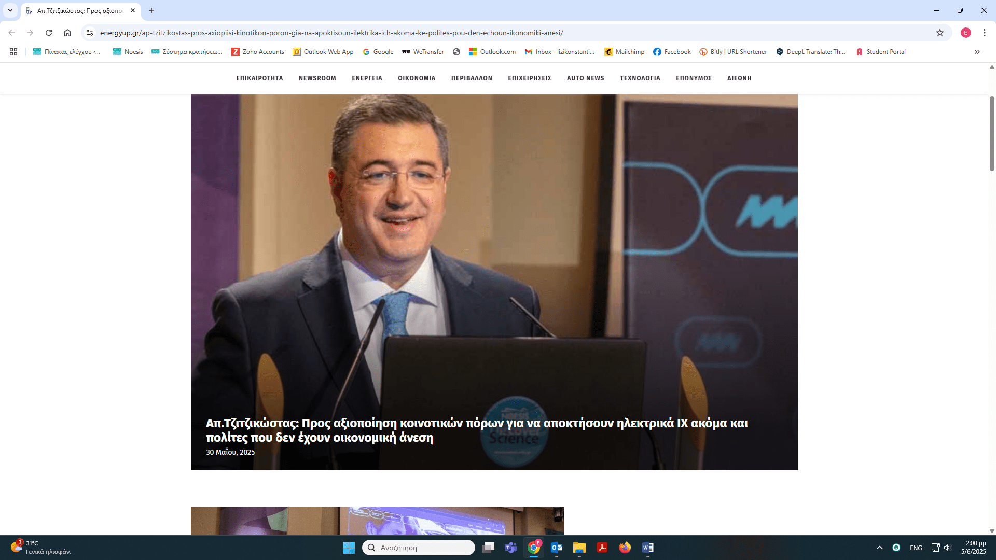This screenshot has width=996, height=560.
Task: Open DeepL Translate bookmark
Action: (811, 52)
